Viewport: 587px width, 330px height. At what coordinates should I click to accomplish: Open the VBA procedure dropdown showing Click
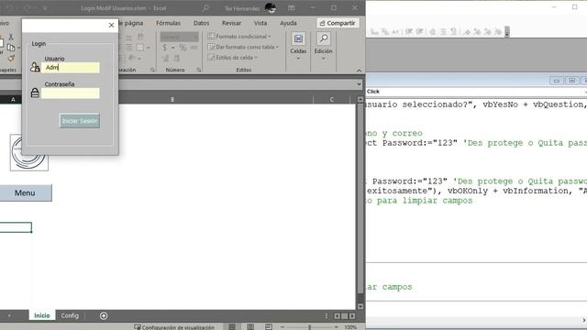[476, 92]
